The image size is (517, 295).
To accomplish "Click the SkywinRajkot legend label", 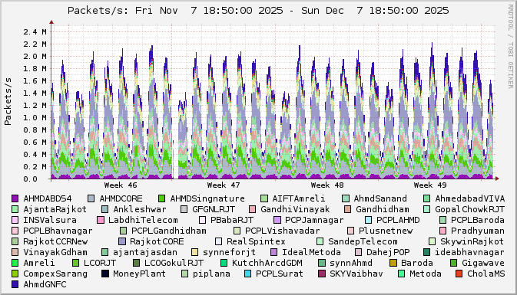I will (x=472, y=241).
